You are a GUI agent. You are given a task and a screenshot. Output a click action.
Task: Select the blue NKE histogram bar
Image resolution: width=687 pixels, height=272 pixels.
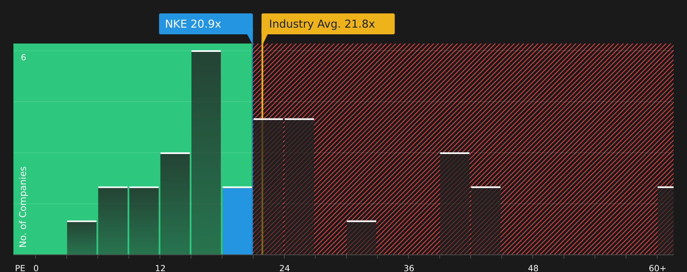point(237,221)
